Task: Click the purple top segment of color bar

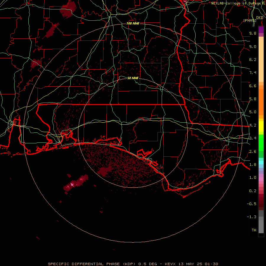Action: pos(261,30)
